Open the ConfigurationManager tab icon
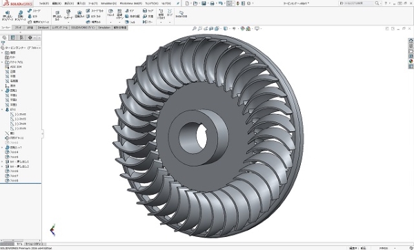Image resolution: width=414 pixels, height=250 pixels. [21, 38]
